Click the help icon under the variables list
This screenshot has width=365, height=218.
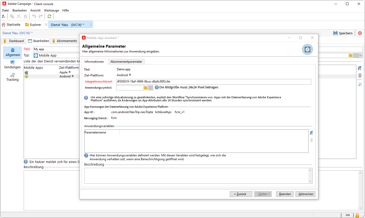pos(86,155)
